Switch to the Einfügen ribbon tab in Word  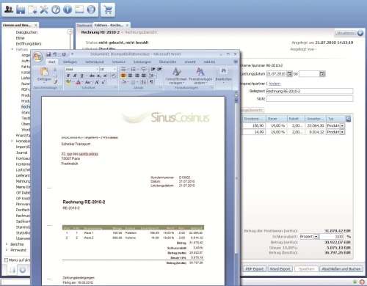click(x=70, y=62)
